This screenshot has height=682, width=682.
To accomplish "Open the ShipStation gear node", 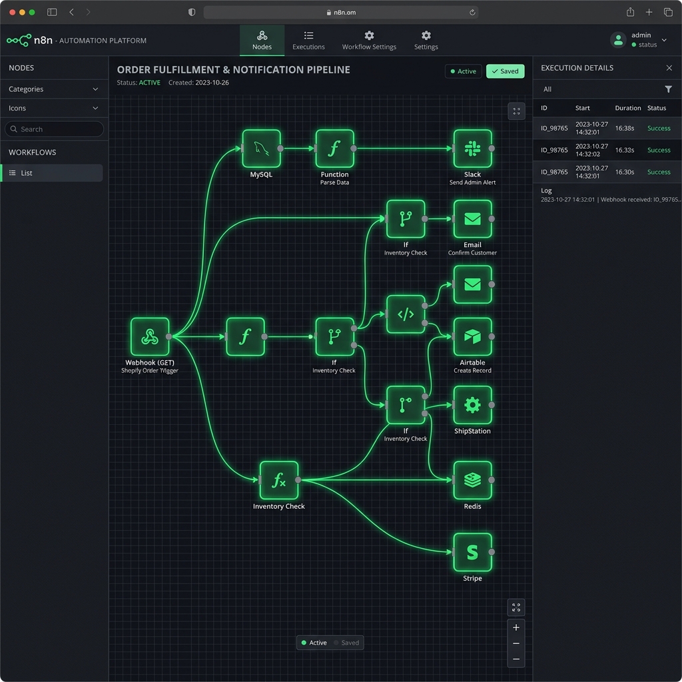I will click(x=472, y=405).
